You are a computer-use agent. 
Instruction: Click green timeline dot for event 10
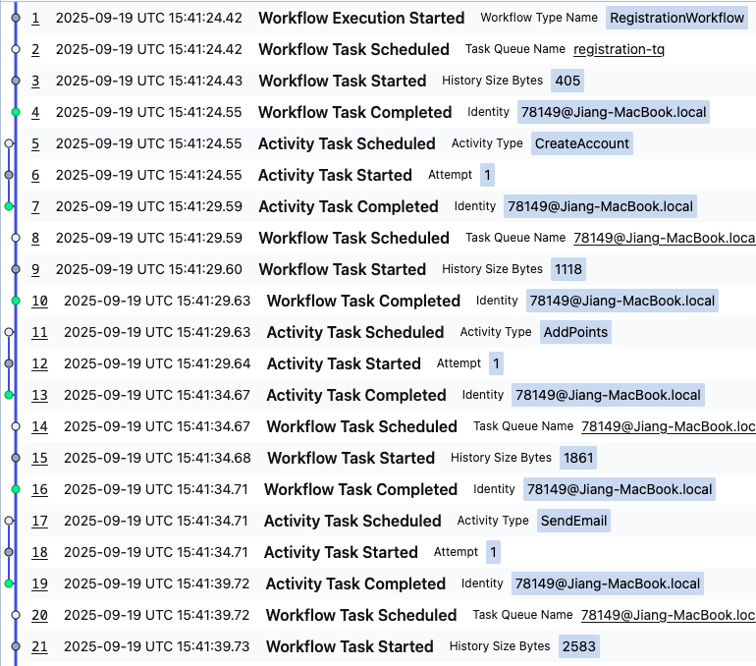point(16,301)
